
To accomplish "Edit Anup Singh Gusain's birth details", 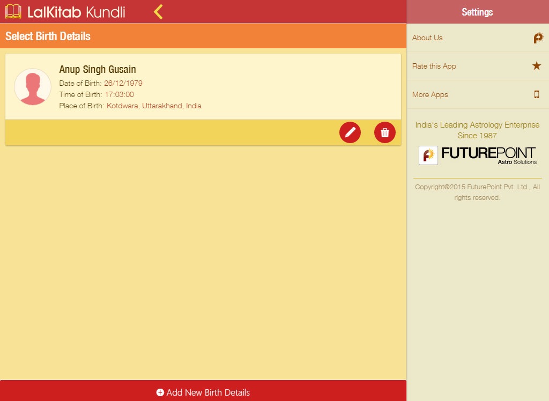I will (350, 132).
